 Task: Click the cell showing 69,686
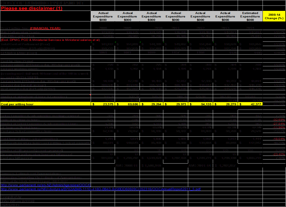(x=127, y=104)
